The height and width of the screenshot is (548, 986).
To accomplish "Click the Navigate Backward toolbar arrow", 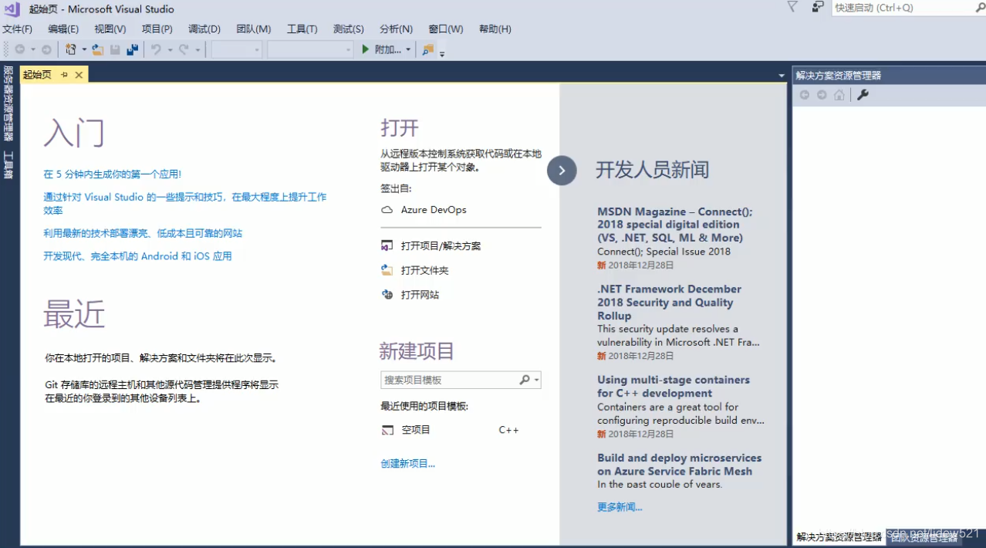I will [x=20, y=49].
